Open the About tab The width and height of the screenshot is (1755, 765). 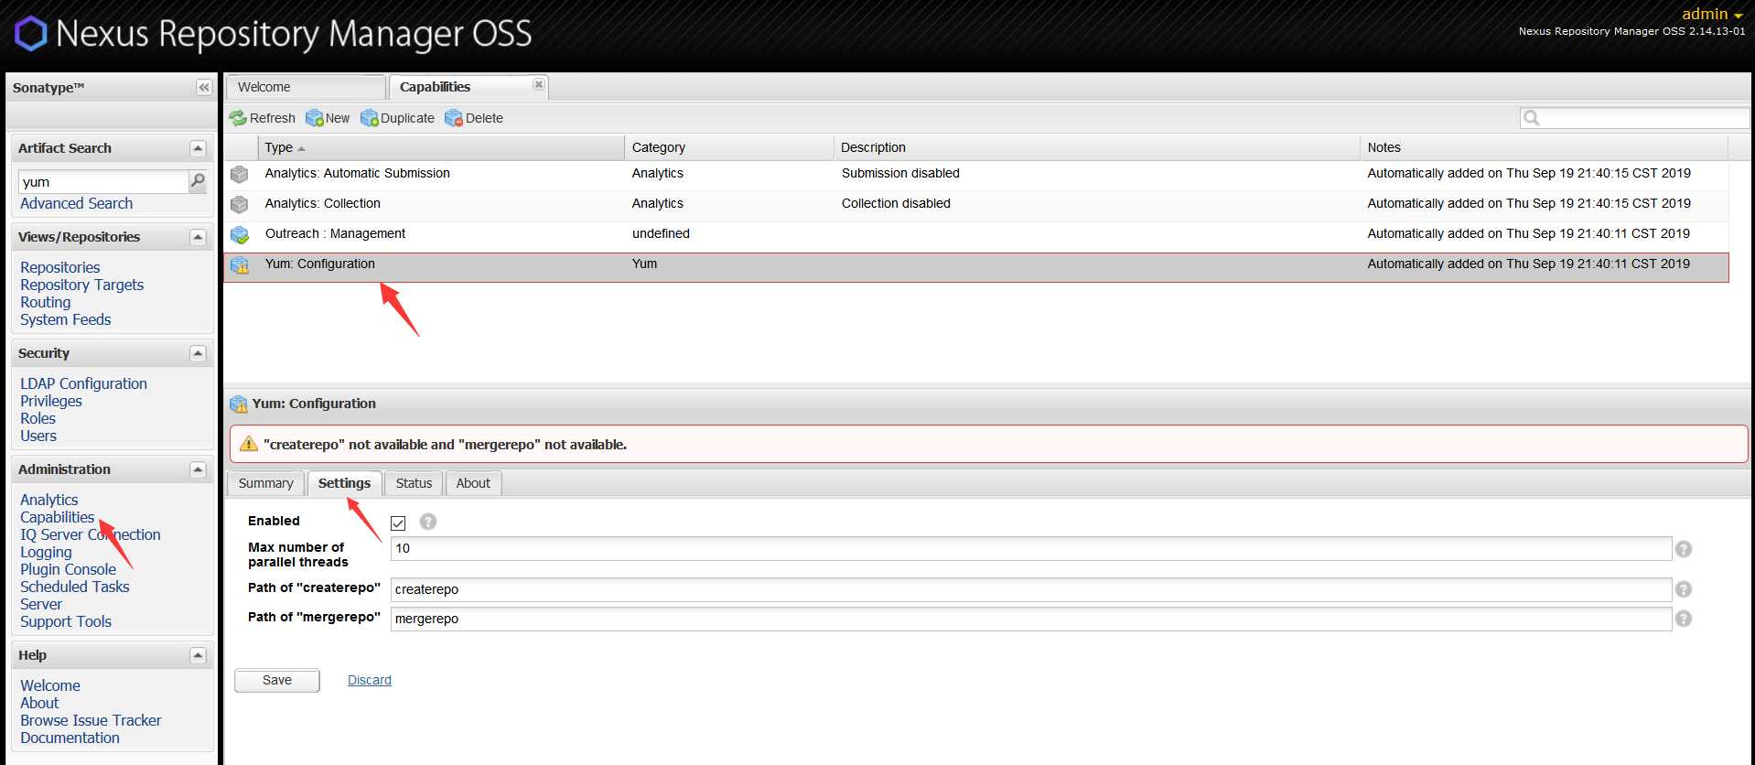473,483
